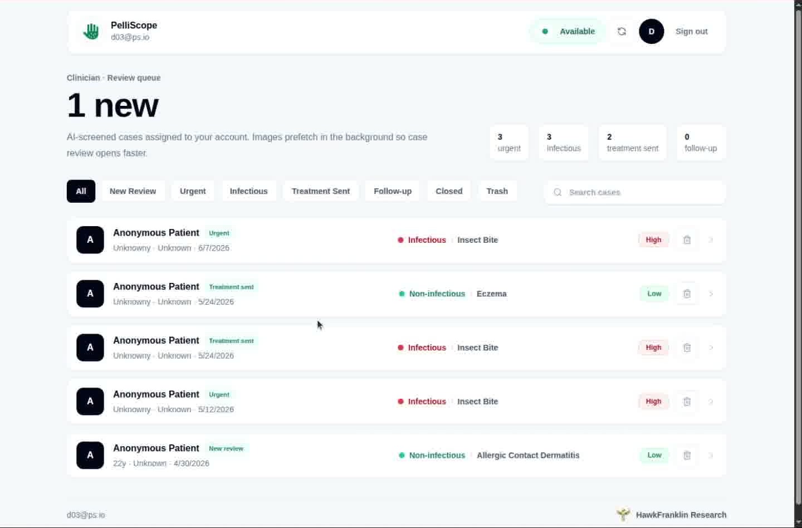Click the High badge on 5/12/2026 case
This screenshot has height=528, width=802.
pyautogui.click(x=653, y=402)
